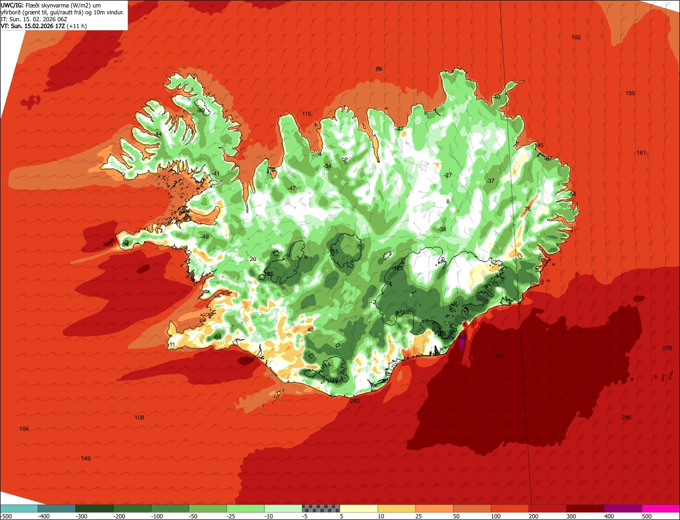
Task: Click the legend label -500
Action: (x=6, y=516)
